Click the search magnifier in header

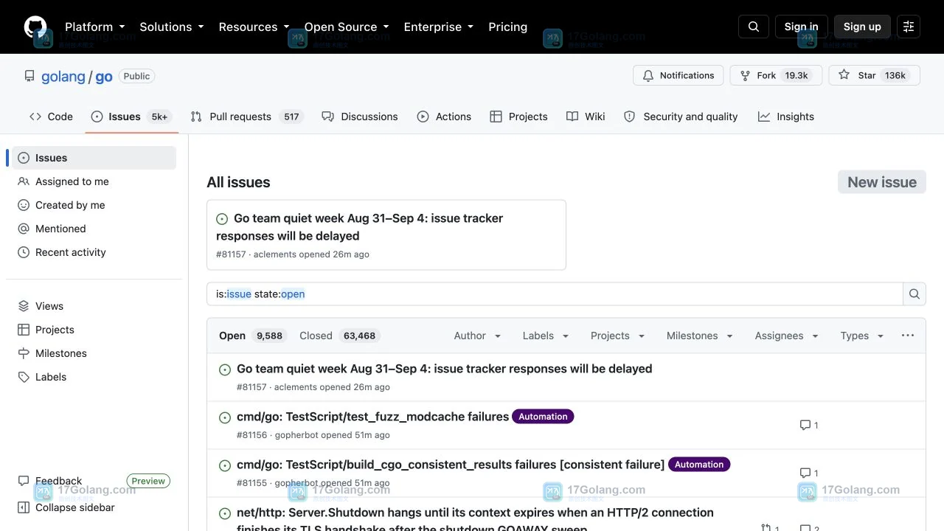pos(754,27)
